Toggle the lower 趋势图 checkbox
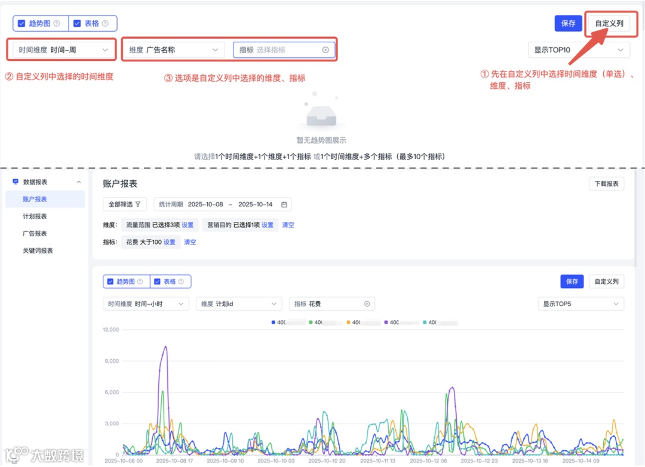645x467 pixels. [x=110, y=282]
